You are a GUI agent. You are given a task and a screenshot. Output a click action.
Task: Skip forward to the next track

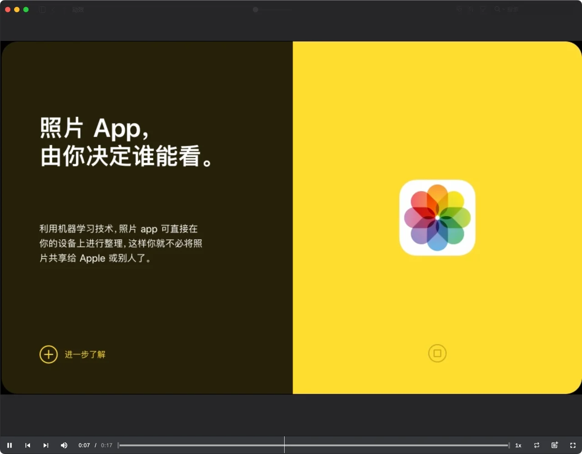pyautogui.click(x=46, y=445)
